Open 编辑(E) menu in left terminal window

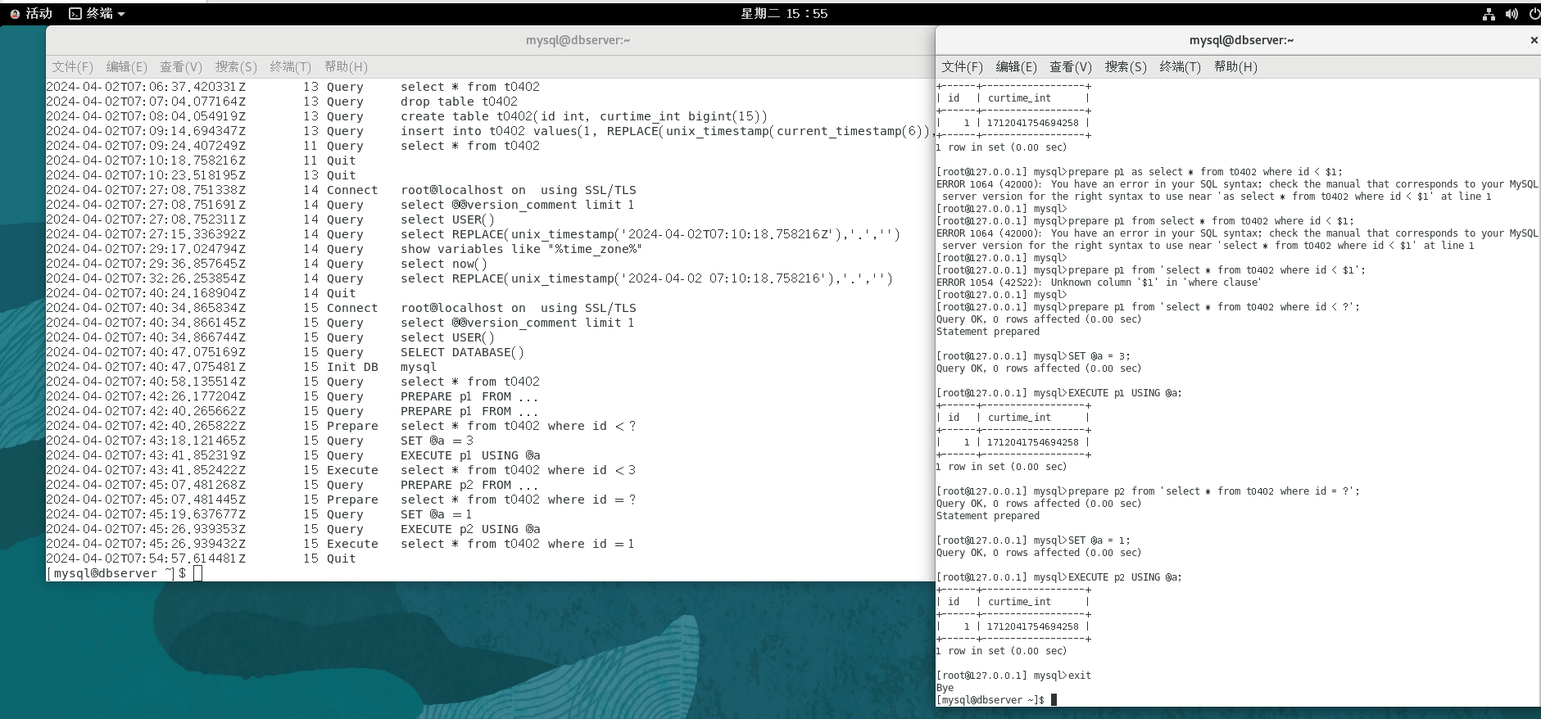(127, 67)
